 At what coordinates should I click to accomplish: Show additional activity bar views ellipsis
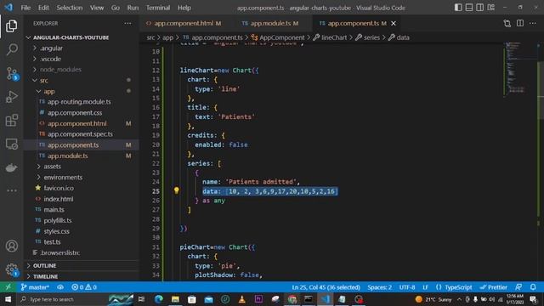pyautogui.click(x=11, y=190)
